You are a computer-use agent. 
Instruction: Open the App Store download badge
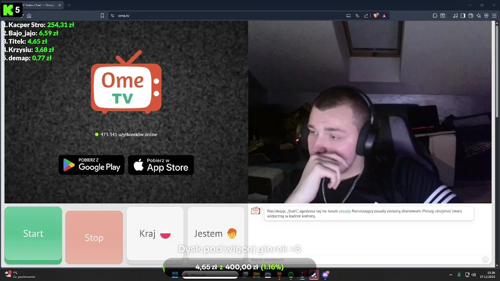pos(161,165)
